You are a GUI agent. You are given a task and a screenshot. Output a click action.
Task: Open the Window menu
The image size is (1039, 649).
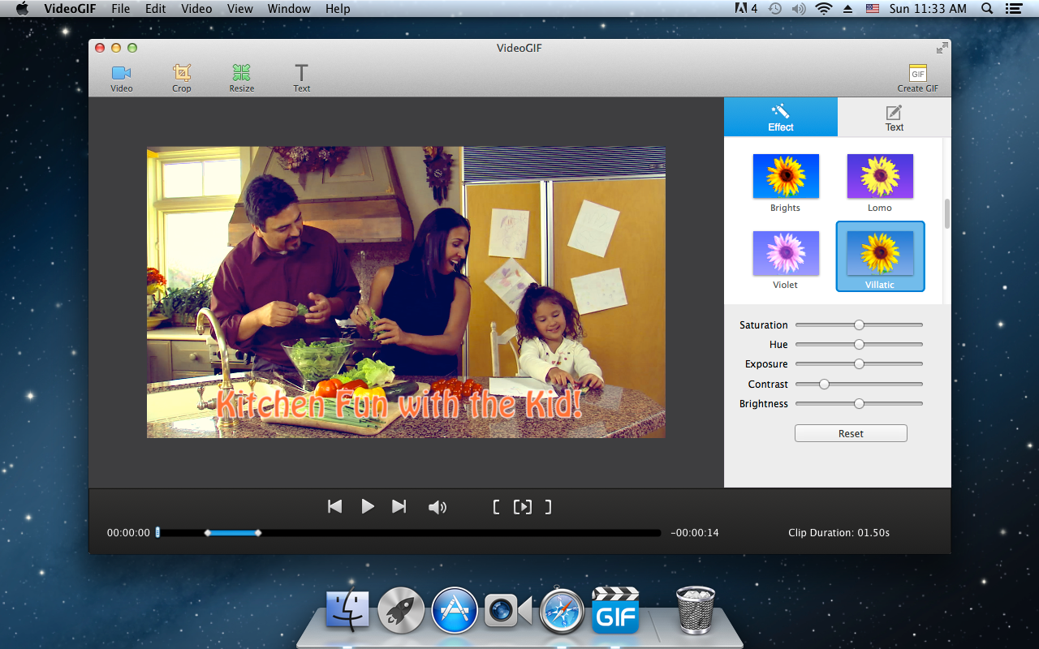coord(289,9)
